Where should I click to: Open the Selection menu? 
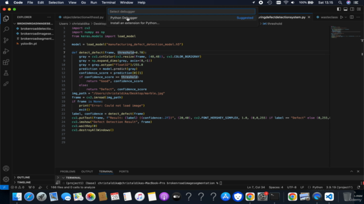pos(56,2)
